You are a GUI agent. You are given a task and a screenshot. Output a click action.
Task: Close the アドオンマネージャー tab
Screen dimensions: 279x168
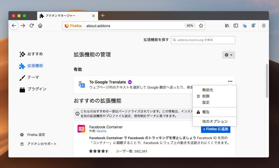[93, 16]
